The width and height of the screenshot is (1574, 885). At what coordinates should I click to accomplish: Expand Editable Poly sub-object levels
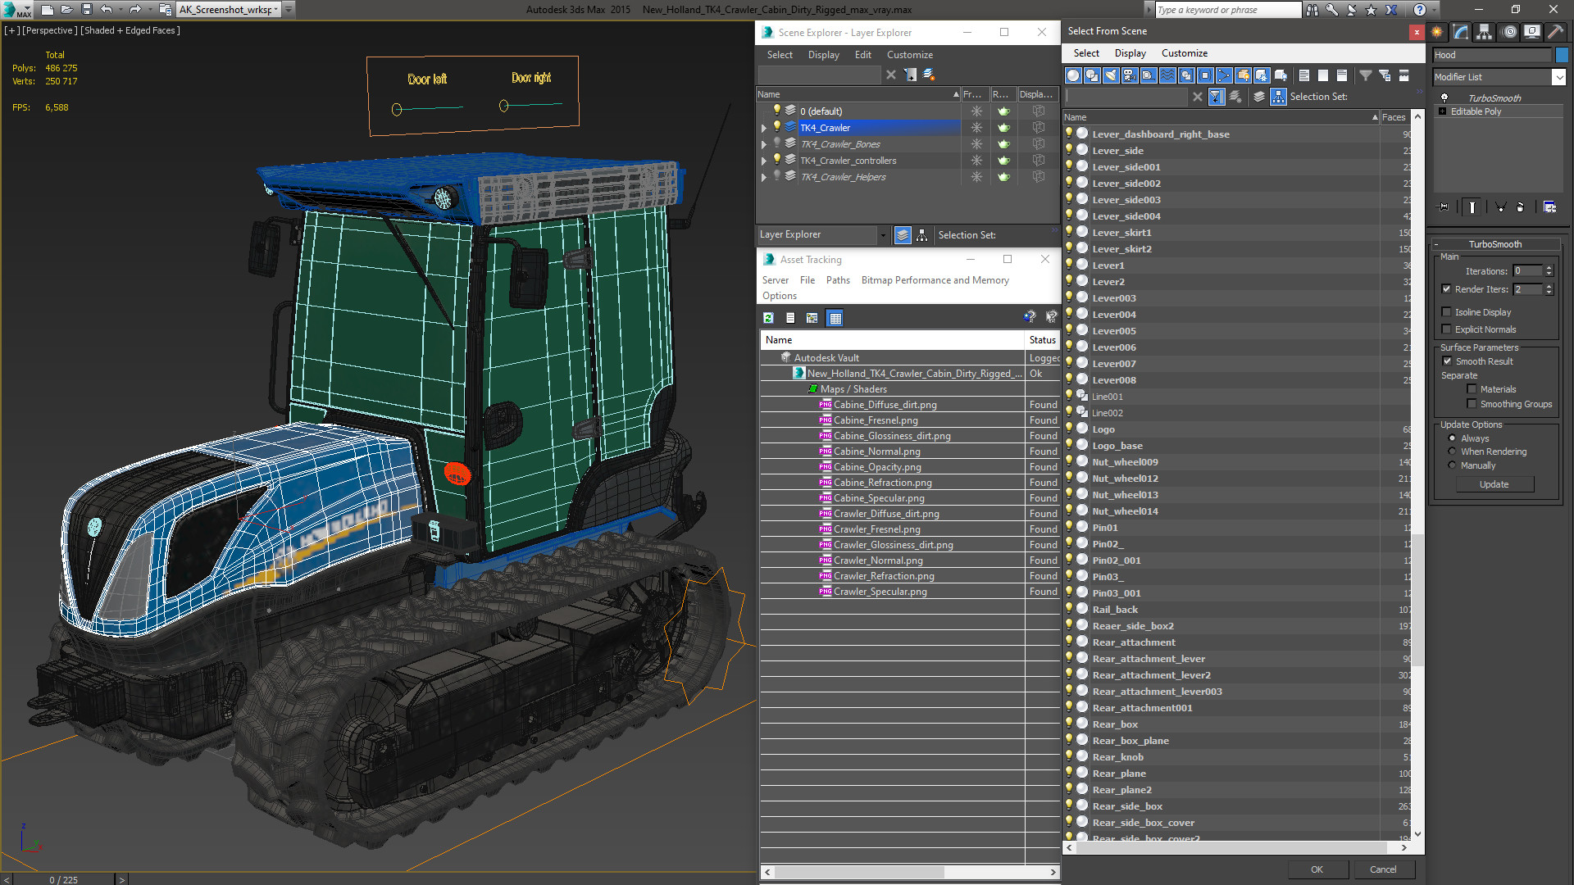[1442, 111]
